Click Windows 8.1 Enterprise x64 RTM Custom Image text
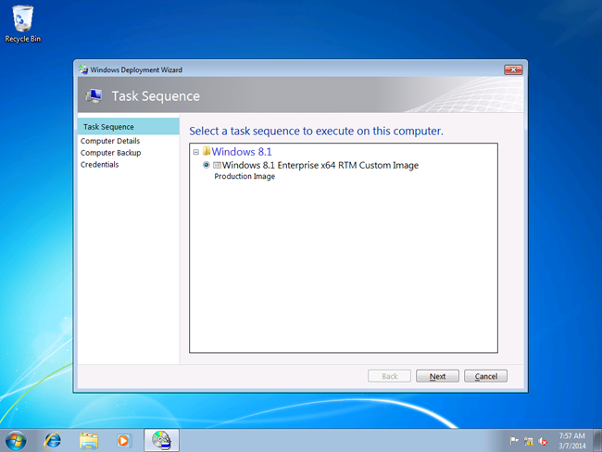 click(x=320, y=165)
